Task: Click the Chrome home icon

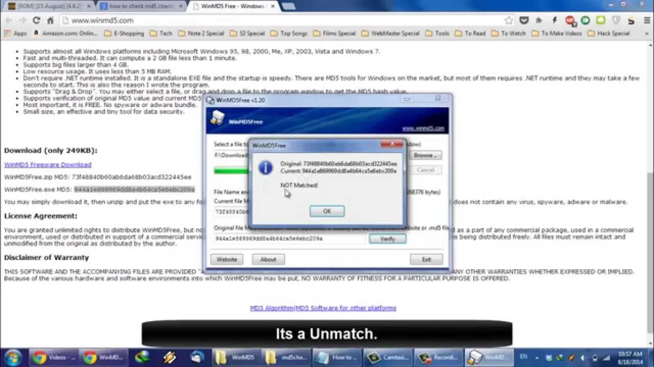Action: (x=50, y=20)
